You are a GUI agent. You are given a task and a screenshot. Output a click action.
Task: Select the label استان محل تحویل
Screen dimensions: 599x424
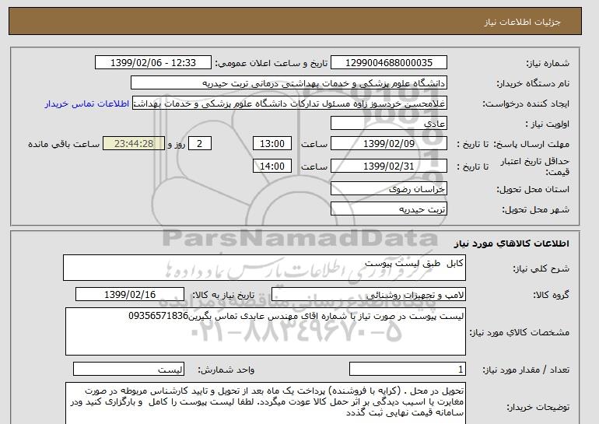(x=533, y=189)
